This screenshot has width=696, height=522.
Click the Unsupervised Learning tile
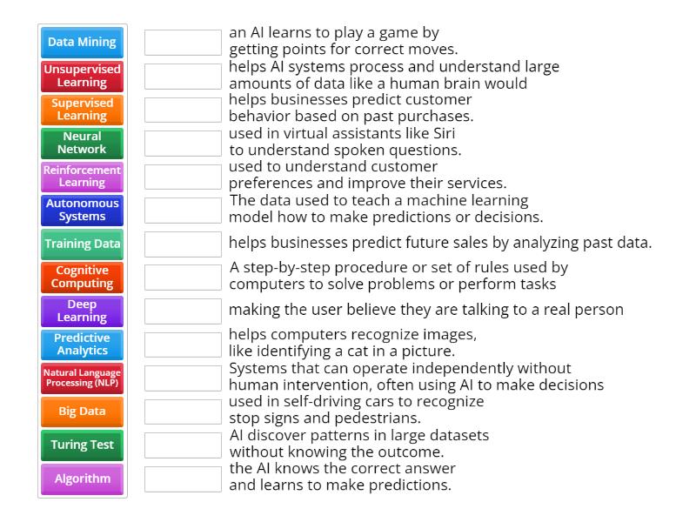point(82,76)
